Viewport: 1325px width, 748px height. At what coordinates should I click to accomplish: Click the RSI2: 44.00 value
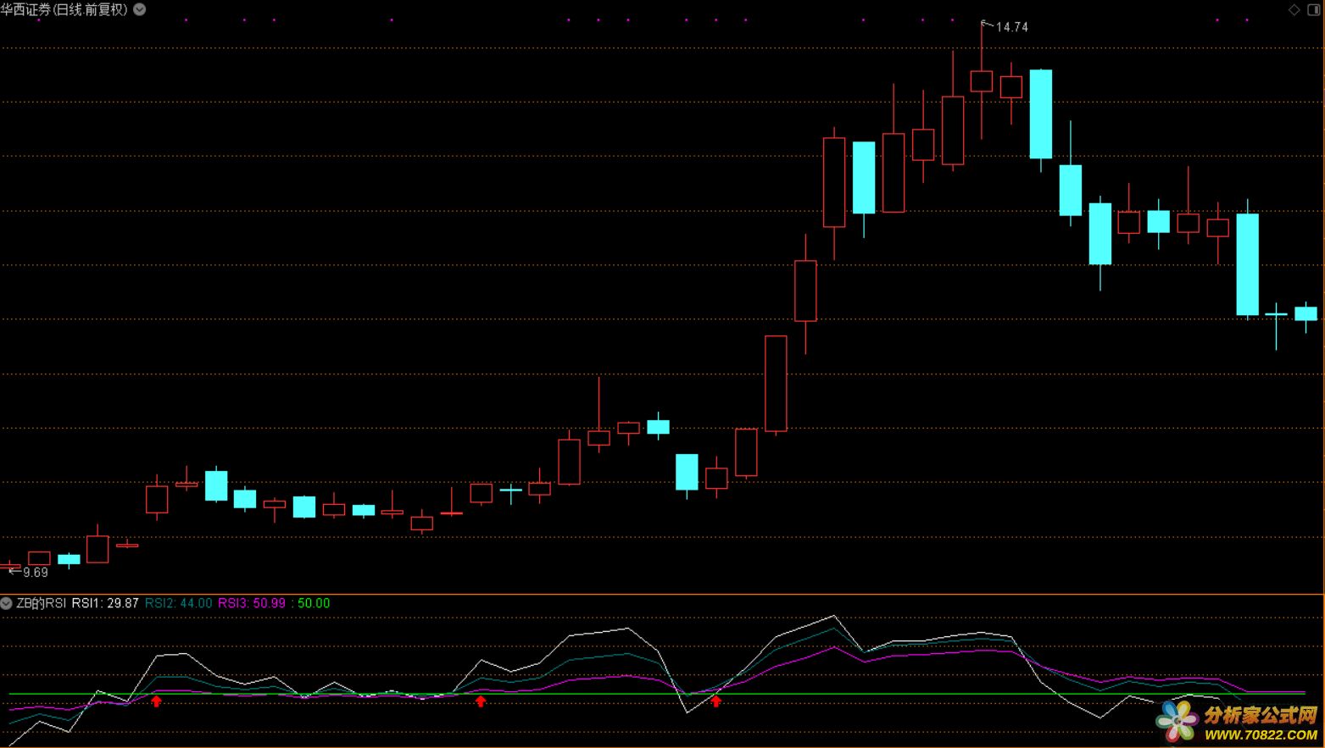179,603
